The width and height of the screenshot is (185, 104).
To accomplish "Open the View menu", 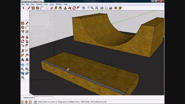I will 32,4.
